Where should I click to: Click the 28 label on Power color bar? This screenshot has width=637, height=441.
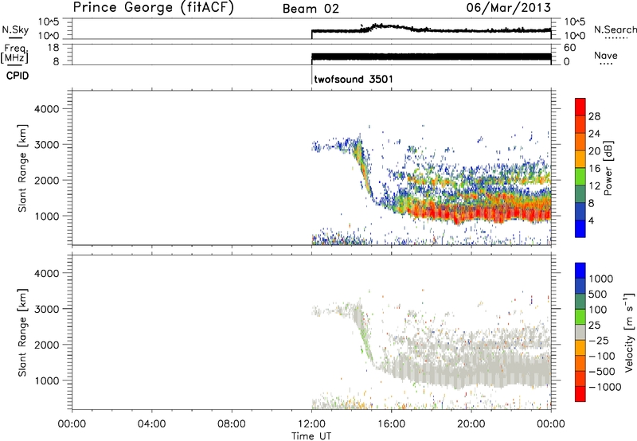pyautogui.click(x=594, y=116)
